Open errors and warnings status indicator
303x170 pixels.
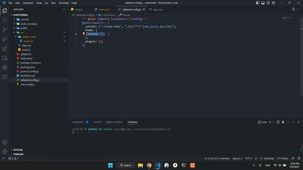[13, 158]
